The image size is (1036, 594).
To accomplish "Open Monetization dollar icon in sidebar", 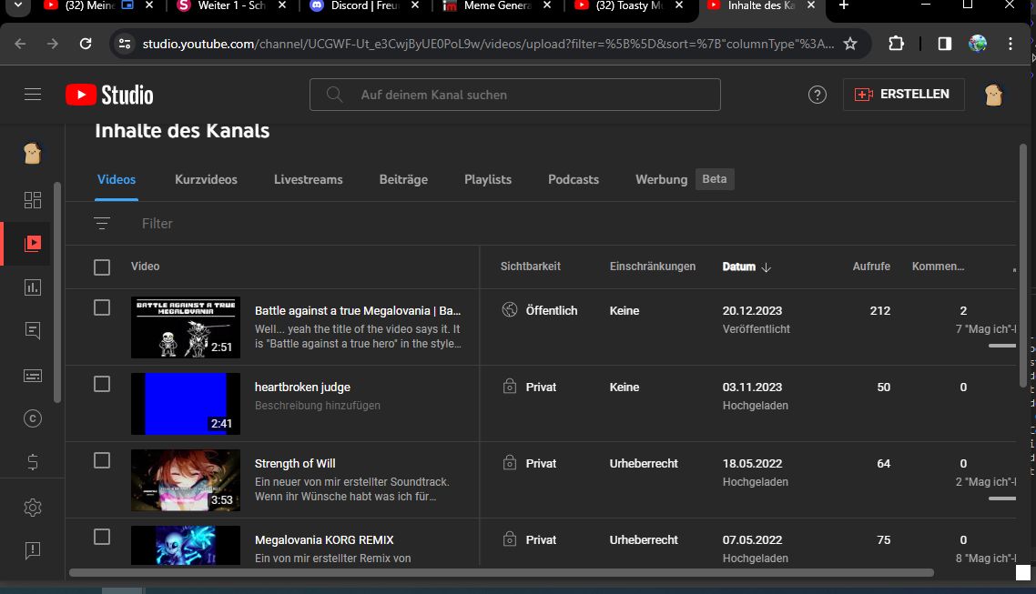I will (33, 462).
